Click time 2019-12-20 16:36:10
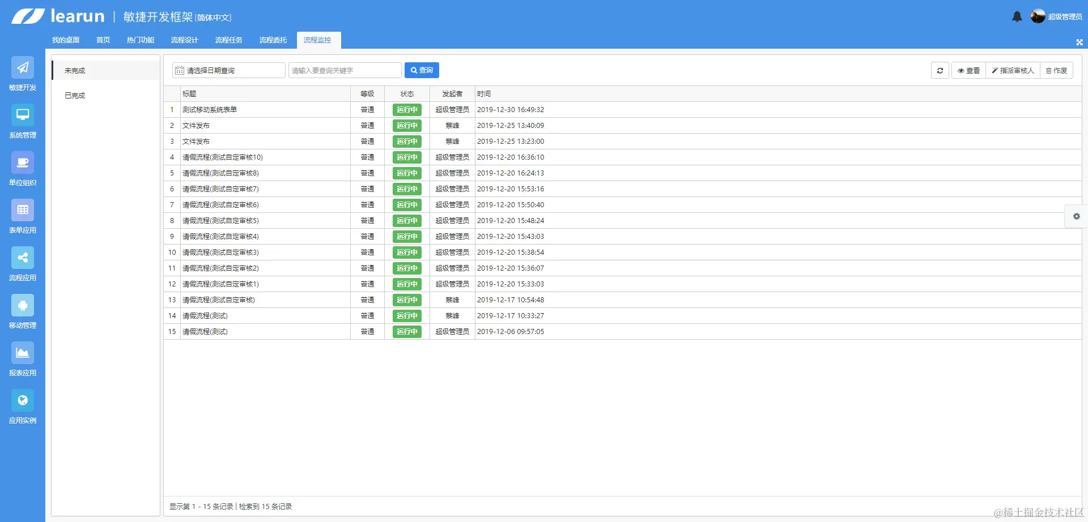1088x522 pixels. (x=511, y=157)
